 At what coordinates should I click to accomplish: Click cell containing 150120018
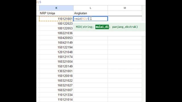point(56,76)
